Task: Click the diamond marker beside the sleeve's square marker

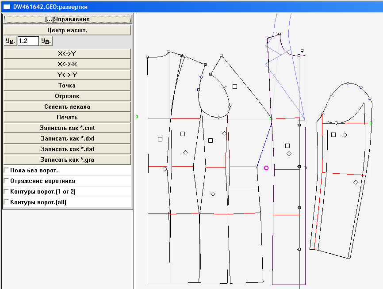Action: pos(345,135)
